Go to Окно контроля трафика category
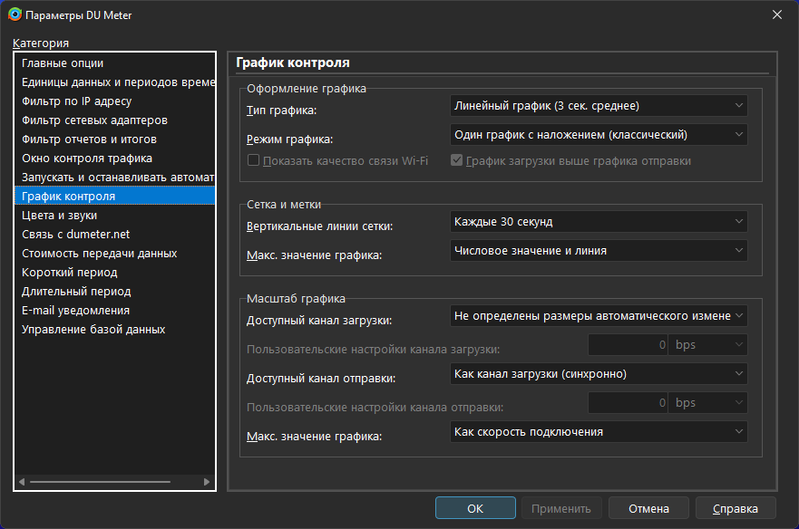Viewport: 799px width, 529px height. [x=114, y=159]
